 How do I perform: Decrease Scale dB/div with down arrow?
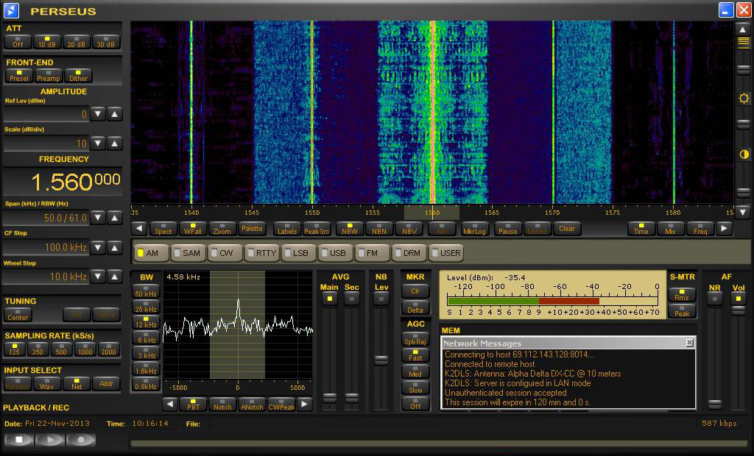pos(98,143)
